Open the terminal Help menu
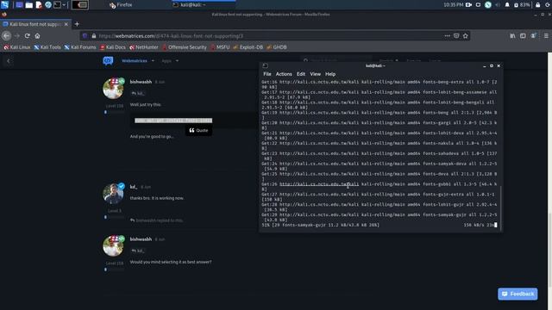The width and height of the screenshot is (552, 310). [x=330, y=74]
